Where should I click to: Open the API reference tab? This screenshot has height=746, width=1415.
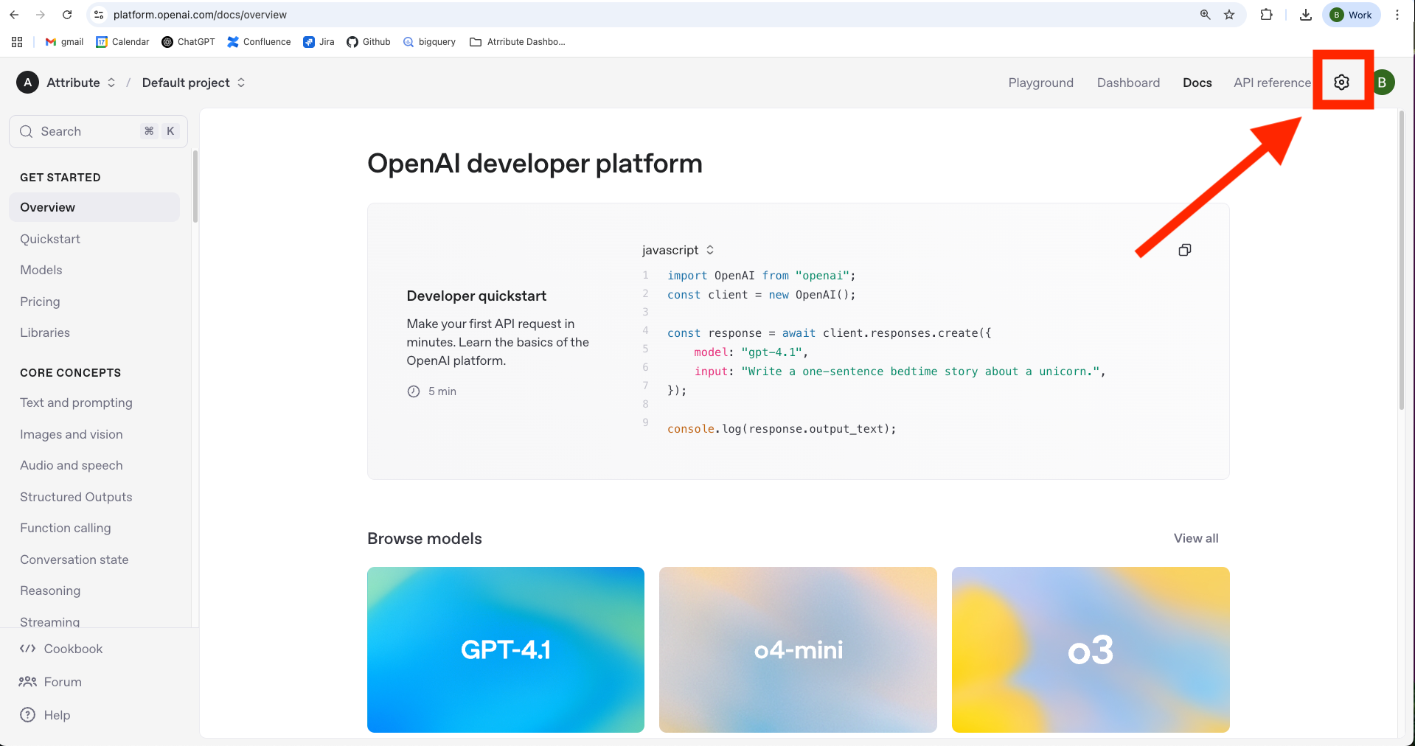click(x=1272, y=83)
